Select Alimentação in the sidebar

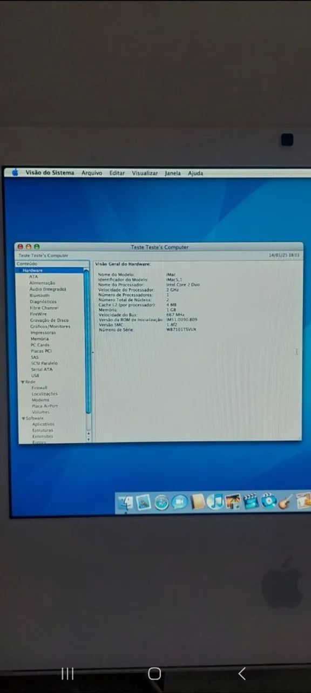[42, 283]
